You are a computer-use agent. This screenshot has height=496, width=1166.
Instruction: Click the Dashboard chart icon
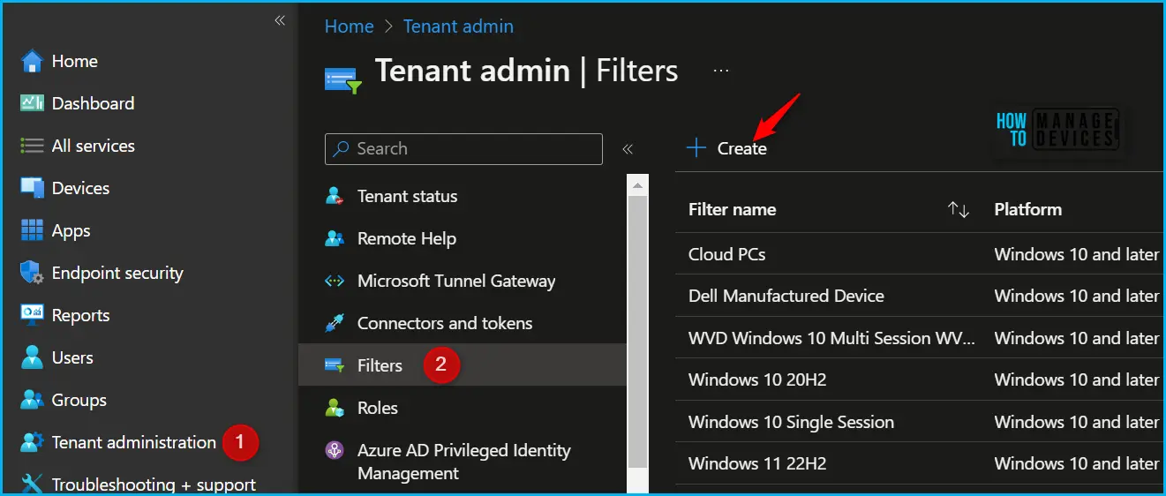(x=32, y=103)
